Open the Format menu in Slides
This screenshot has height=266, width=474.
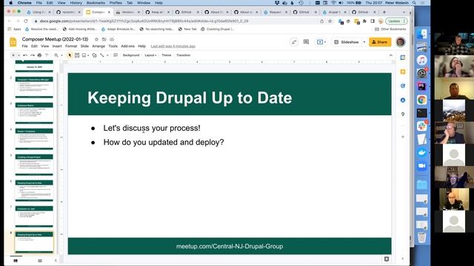(x=71, y=46)
